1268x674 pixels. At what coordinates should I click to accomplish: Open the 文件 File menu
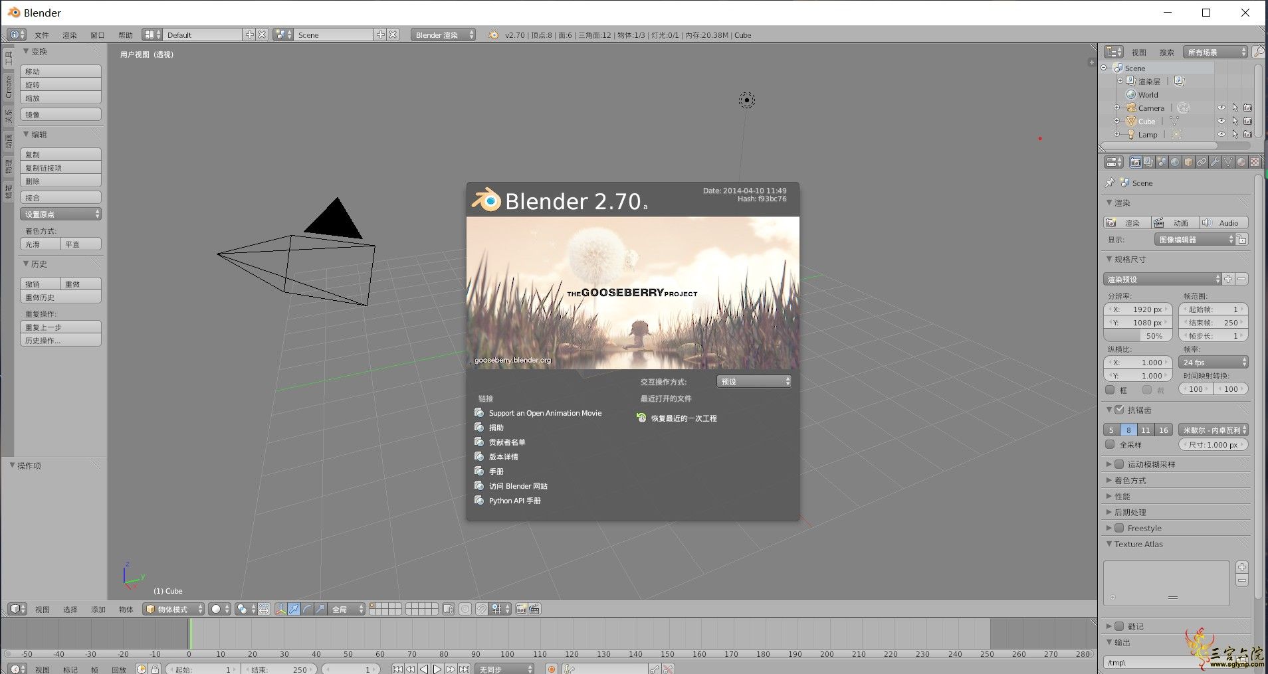42,35
